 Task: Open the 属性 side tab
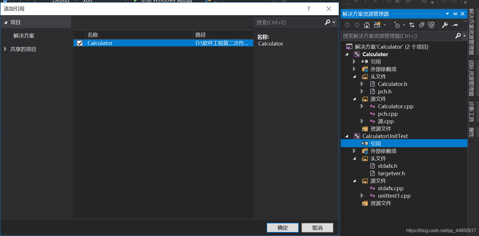click(471, 132)
